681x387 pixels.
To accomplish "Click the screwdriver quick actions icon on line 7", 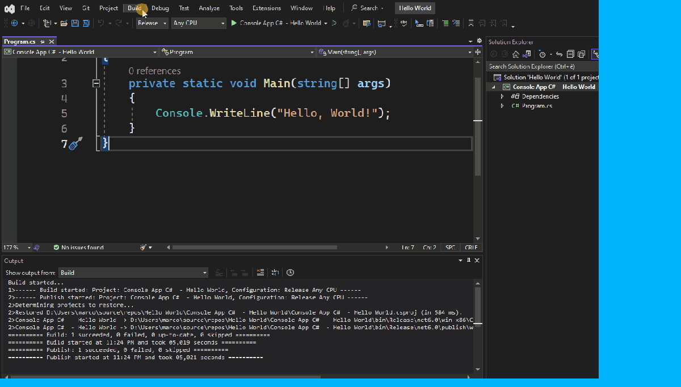I will (75, 143).
